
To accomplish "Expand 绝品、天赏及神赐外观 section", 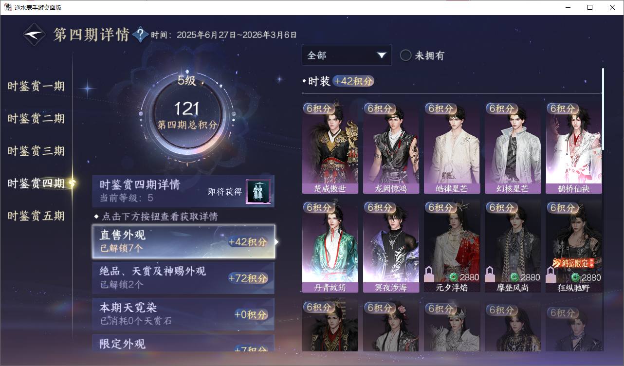I will [184, 278].
